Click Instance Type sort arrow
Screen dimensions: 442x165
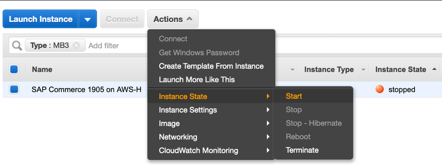(363, 69)
